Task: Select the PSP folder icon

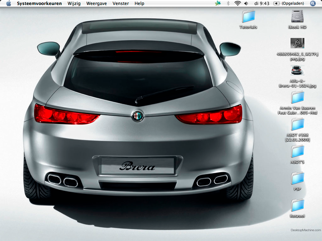Action: (x=297, y=179)
